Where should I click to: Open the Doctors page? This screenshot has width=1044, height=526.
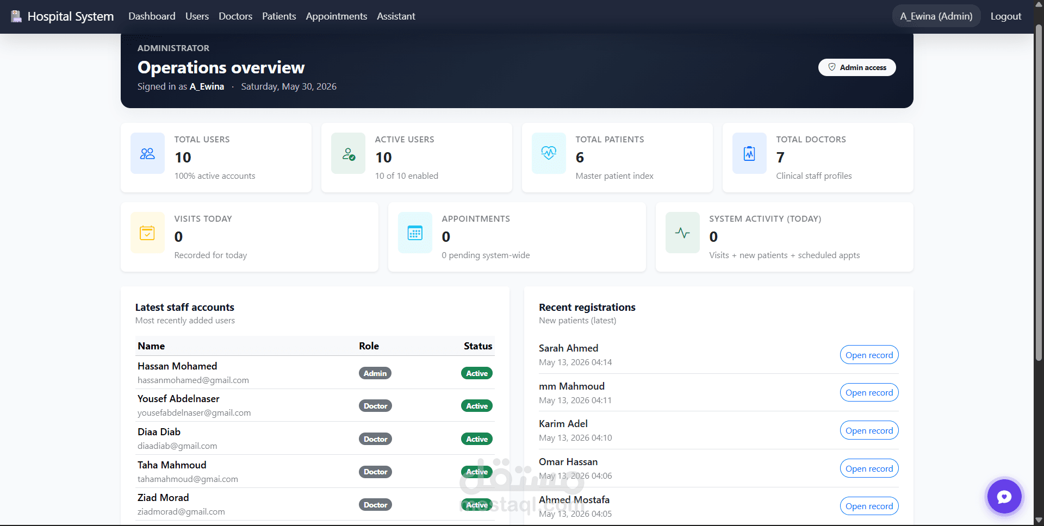tap(235, 16)
